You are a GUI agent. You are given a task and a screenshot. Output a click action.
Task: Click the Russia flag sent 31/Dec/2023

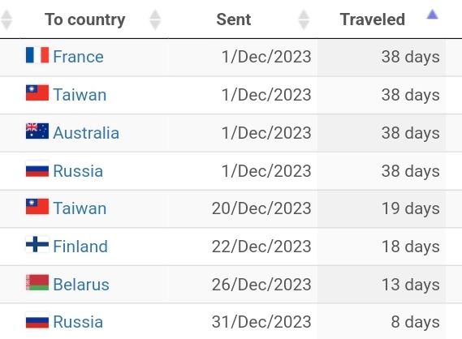[37, 320]
